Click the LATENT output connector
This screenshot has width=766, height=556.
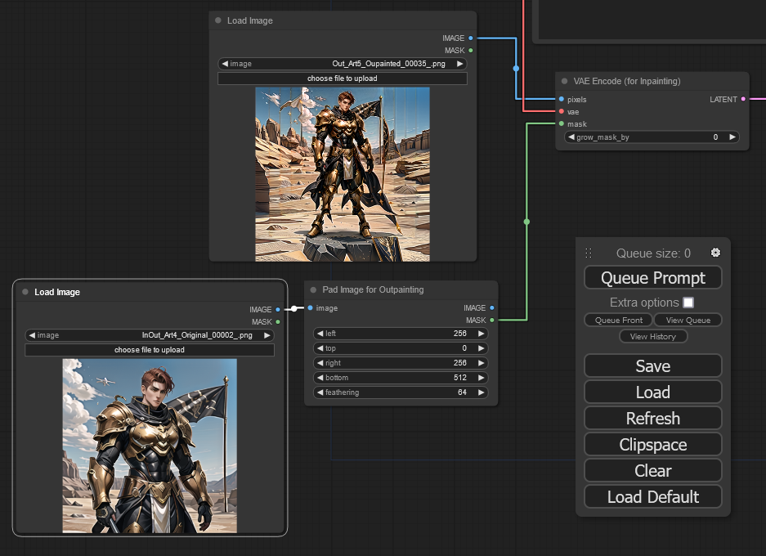(742, 99)
